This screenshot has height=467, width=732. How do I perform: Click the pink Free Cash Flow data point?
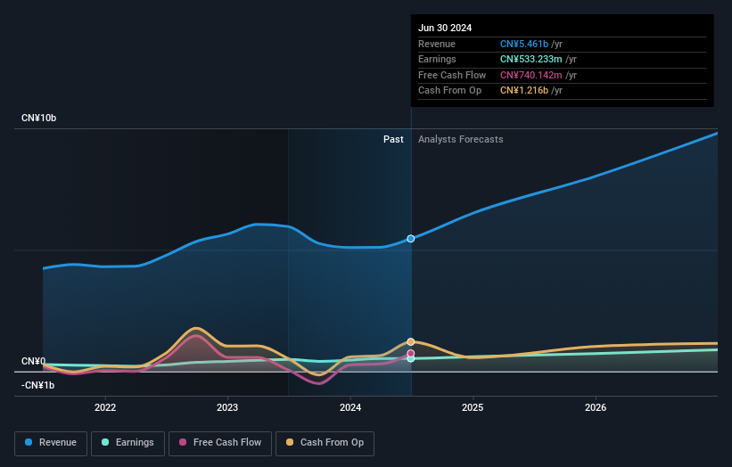coord(411,353)
